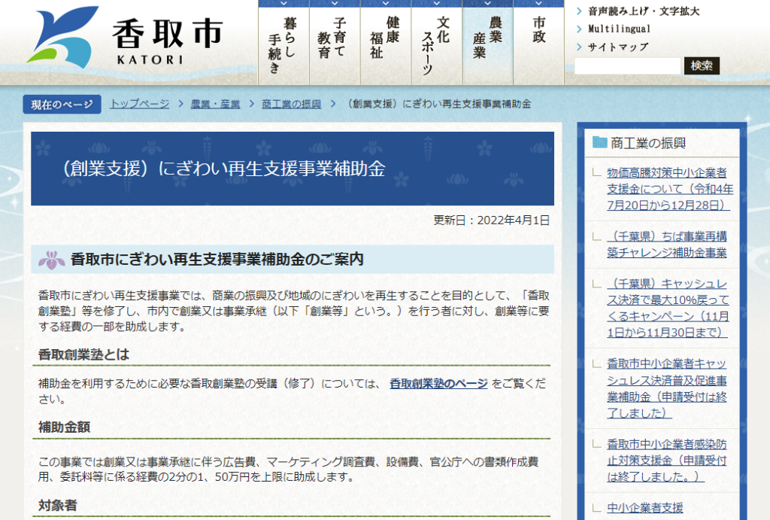This screenshot has height=520, width=770.
Task: Open 物価高騰対策中小企業者支援金 sidebar link
Action: pos(669,188)
